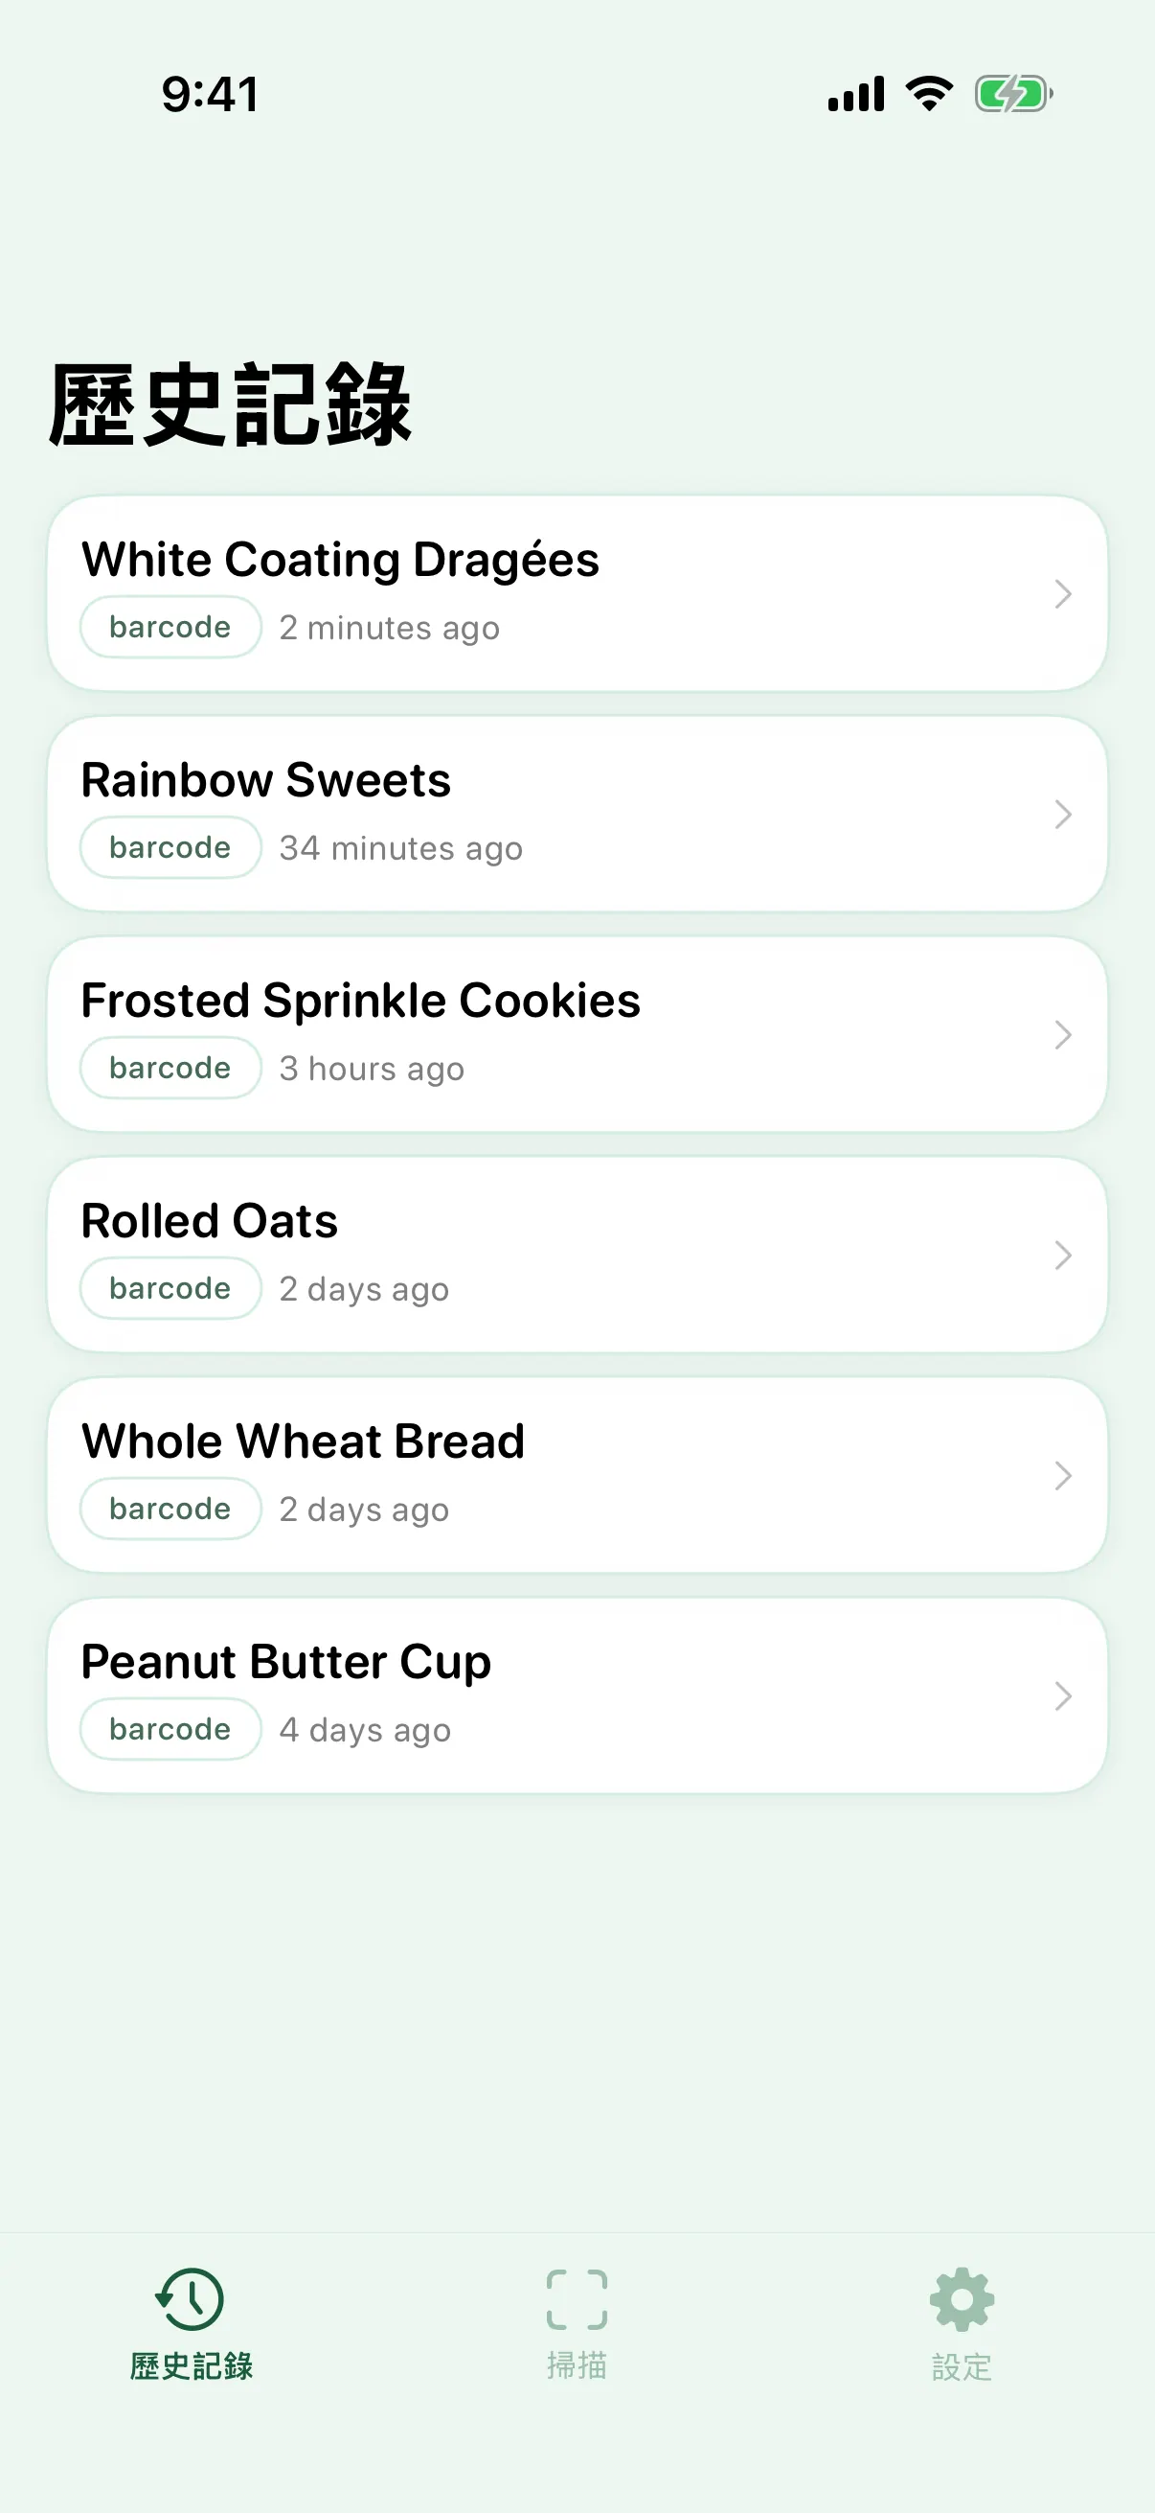1155x2513 pixels.
Task: Expand Rainbow Sweets entry chevron
Action: pos(1063,814)
